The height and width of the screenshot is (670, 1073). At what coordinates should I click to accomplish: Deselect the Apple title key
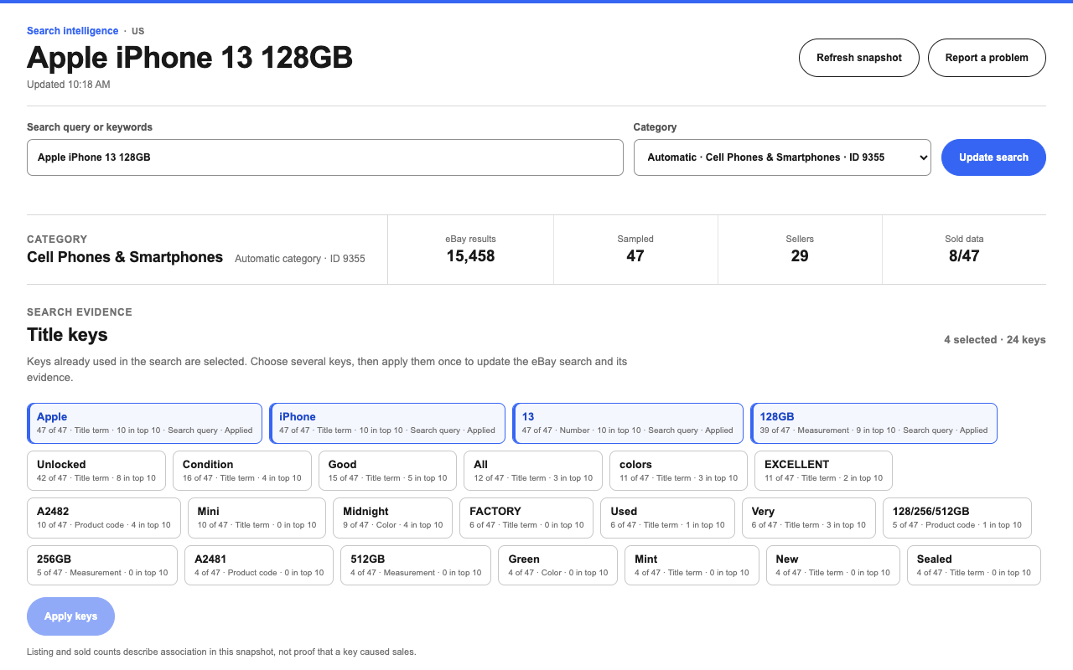tap(145, 423)
